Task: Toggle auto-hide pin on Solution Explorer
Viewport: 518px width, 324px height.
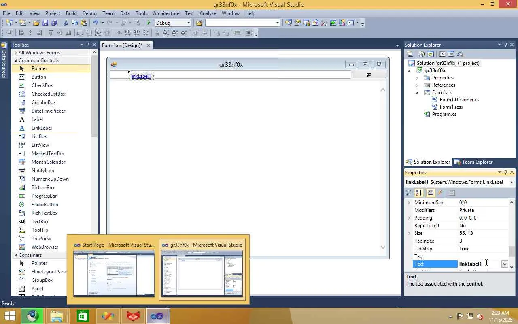Action: point(505,45)
